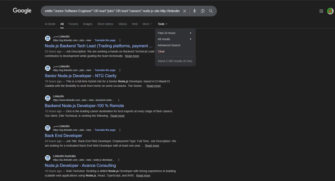This screenshot has height=181, width=335.
Task: Go to Google homepage via logo
Action: coord(22,11)
